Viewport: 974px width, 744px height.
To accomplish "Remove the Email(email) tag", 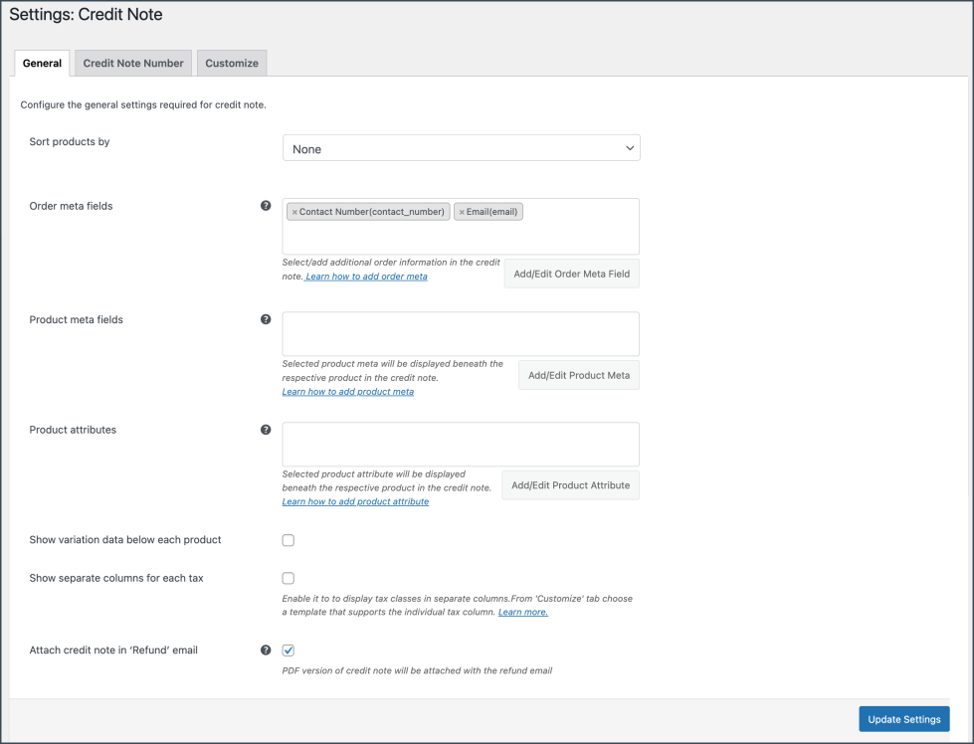I will (x=462, y=212).
